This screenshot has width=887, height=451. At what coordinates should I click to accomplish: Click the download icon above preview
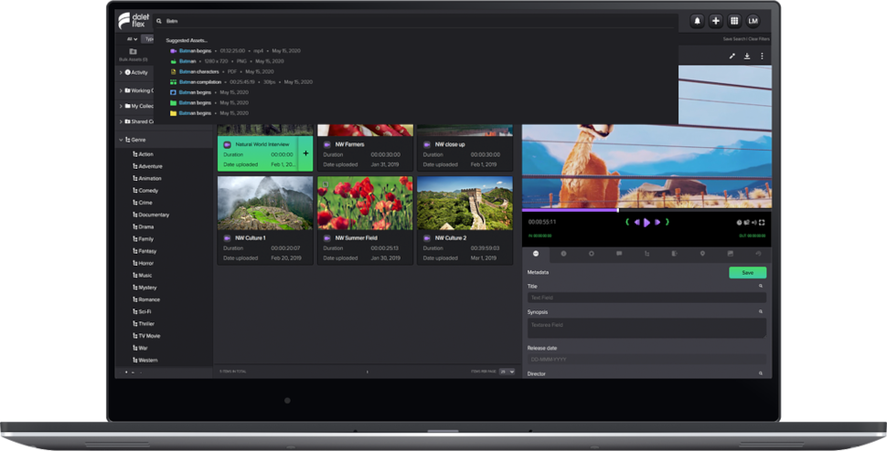pyautogui.click(x=747, y=56)
